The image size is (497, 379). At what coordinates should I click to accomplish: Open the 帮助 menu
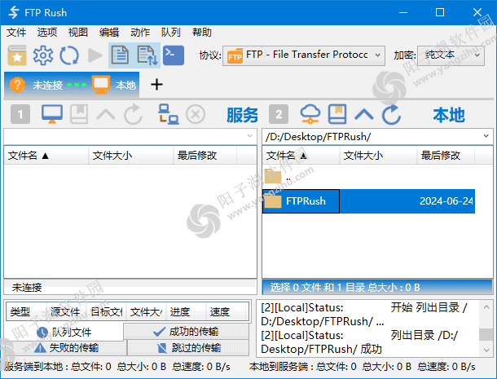point(202,33)
